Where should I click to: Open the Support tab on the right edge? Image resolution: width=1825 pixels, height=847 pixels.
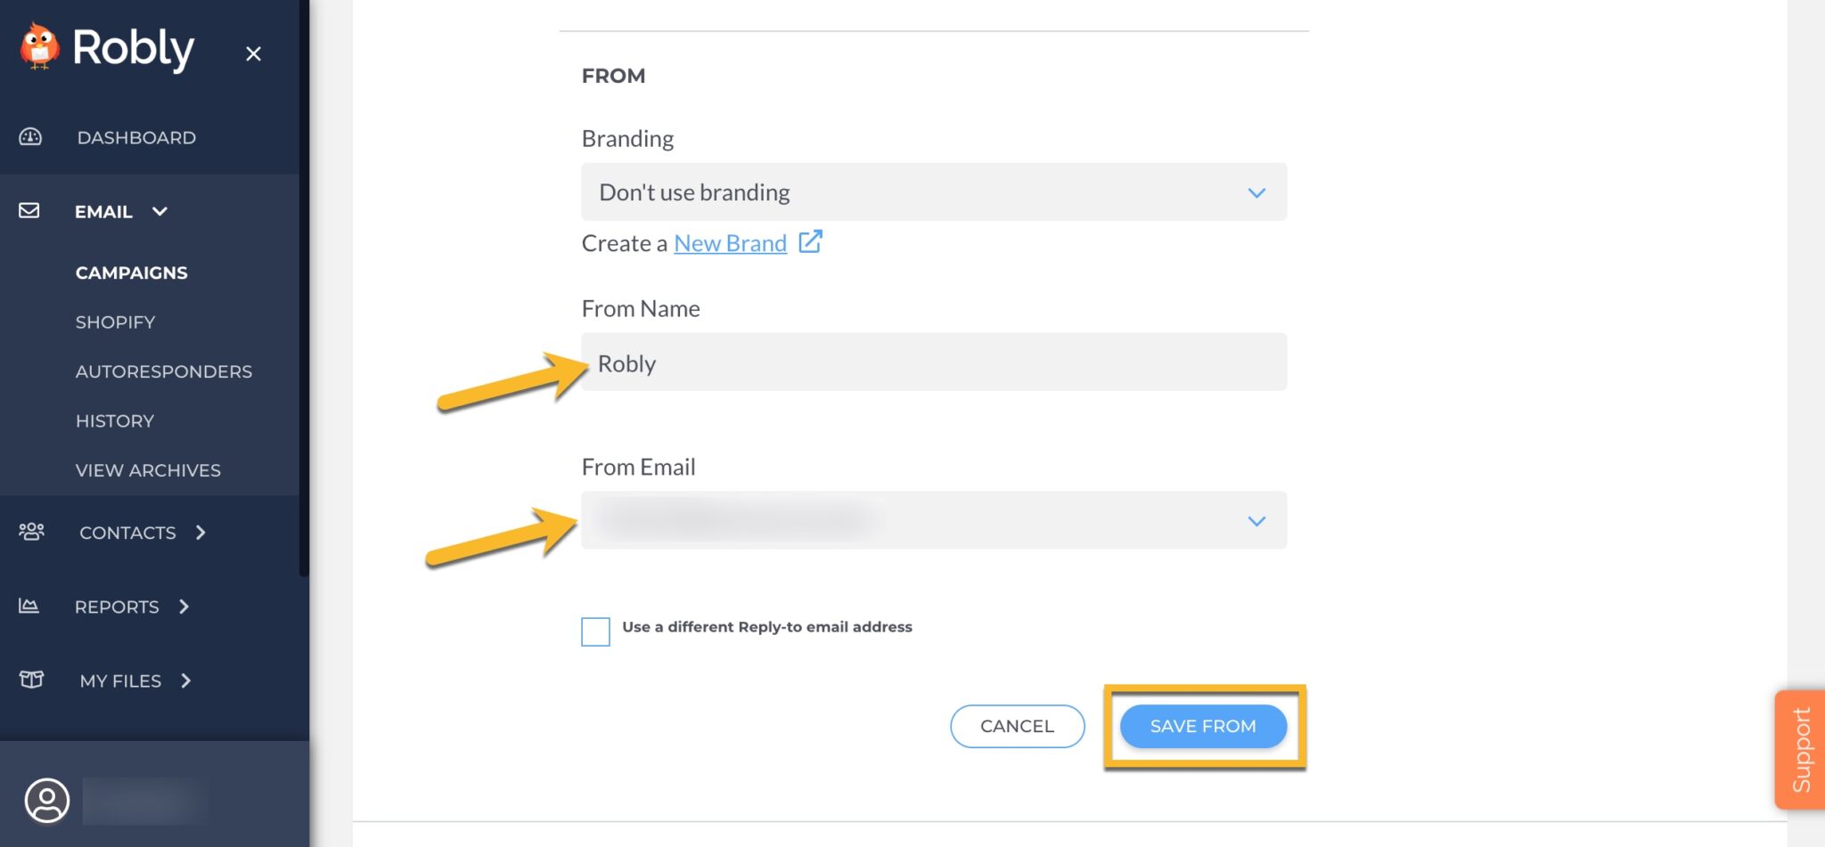(1802, 748)
